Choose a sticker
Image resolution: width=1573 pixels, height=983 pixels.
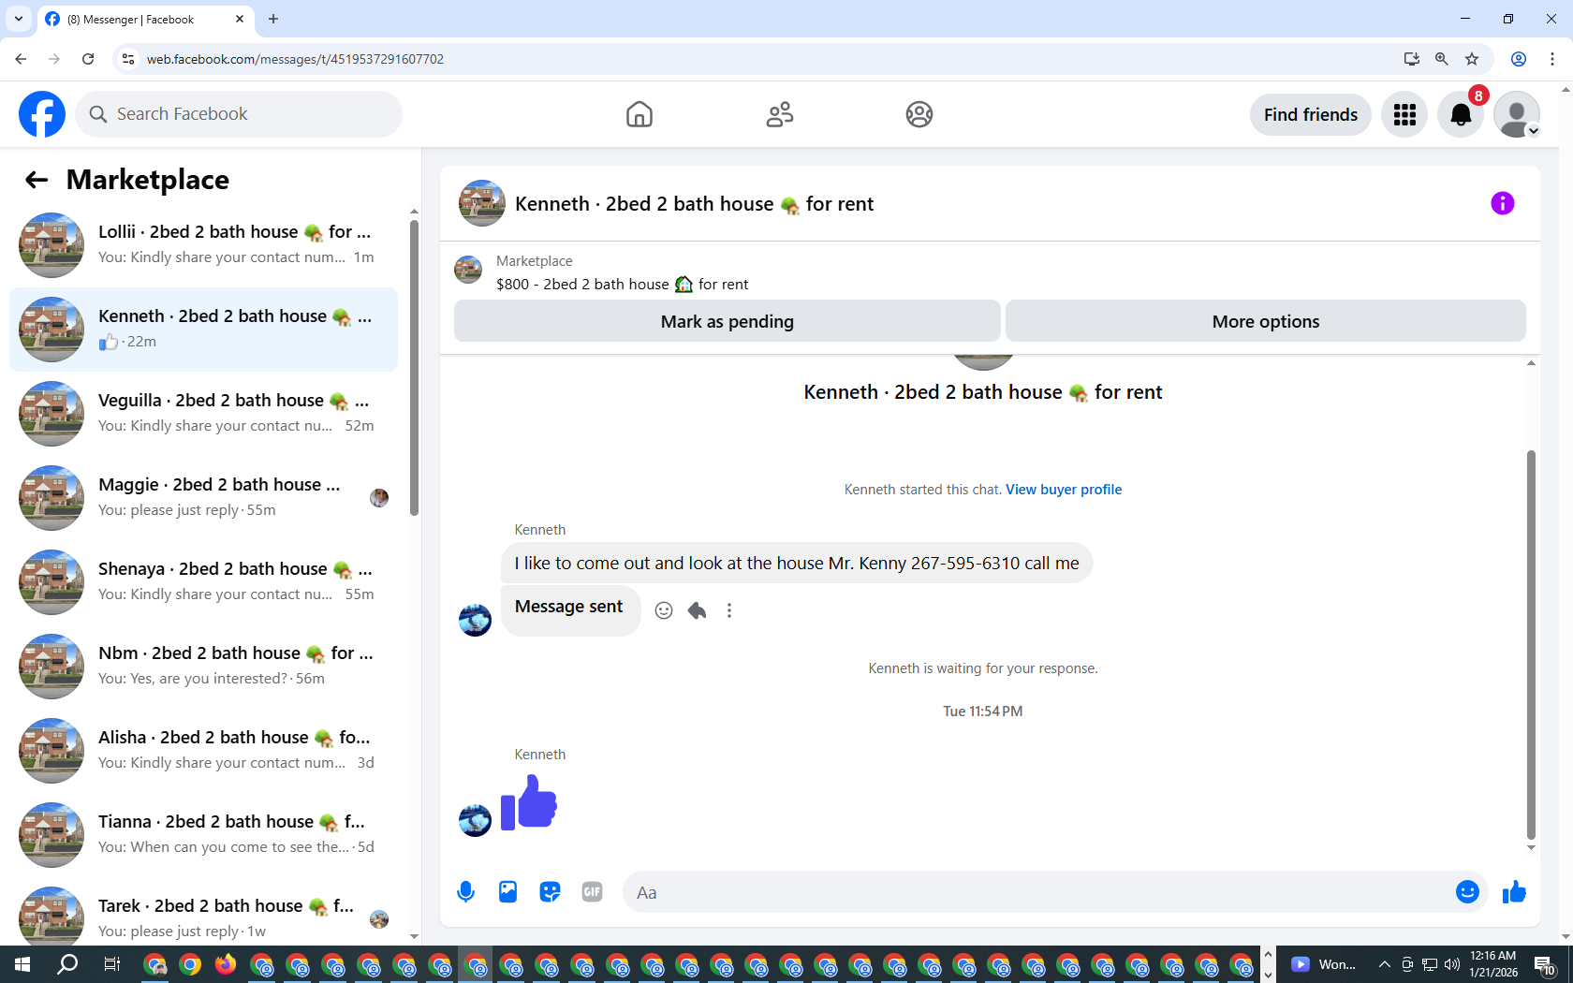click(x=550, y=892)
